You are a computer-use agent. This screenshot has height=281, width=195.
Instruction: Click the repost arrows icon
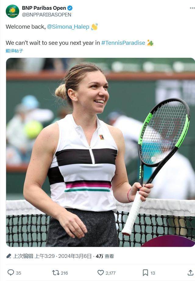(x=56, y=273)
